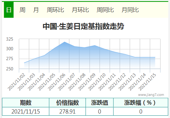
Task: Click the 2021/11/08 x-axis date label
Action: pyautogui.click(x=77, y=82)
